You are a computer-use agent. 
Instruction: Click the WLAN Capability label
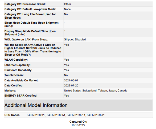(x=16, y=60)
